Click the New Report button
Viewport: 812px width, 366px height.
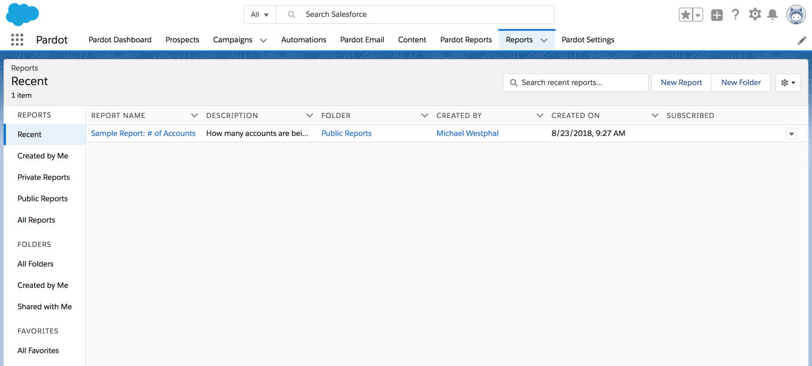681,83
